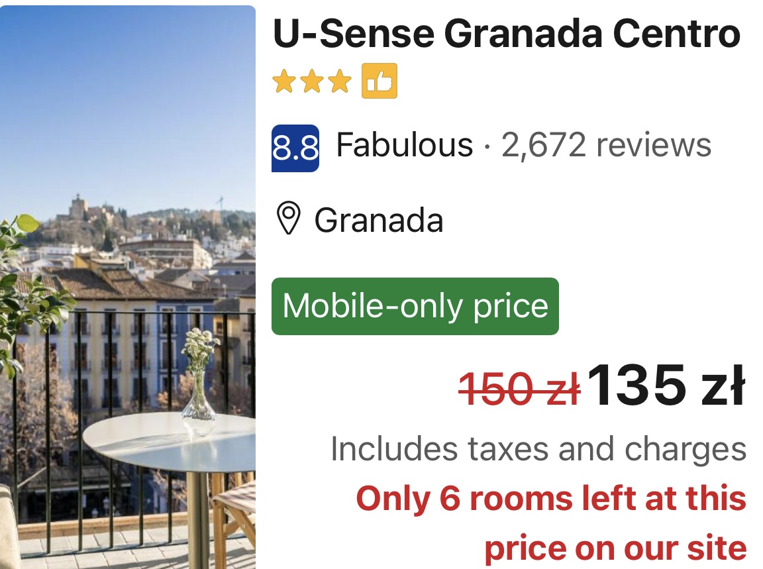
Task: Select the Granada location text
Action: click(x=379, y=220)
